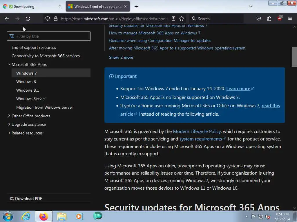This screenshot has width=297, height=222.
Task: Select the Windows 7 end of support tab
Action: (x=98, y=7)
